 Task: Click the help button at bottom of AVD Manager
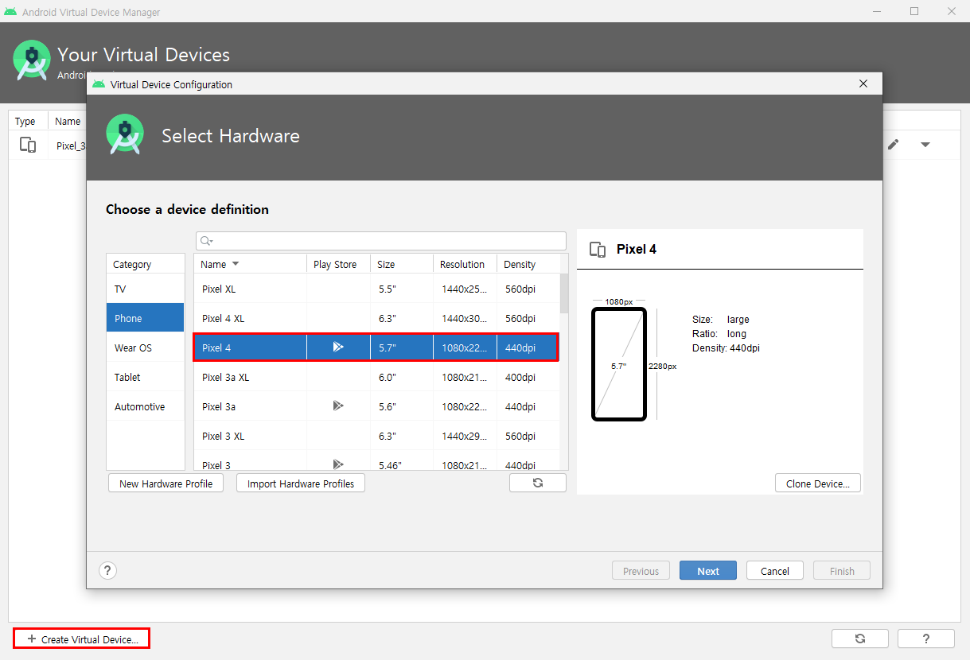[926, 639]
